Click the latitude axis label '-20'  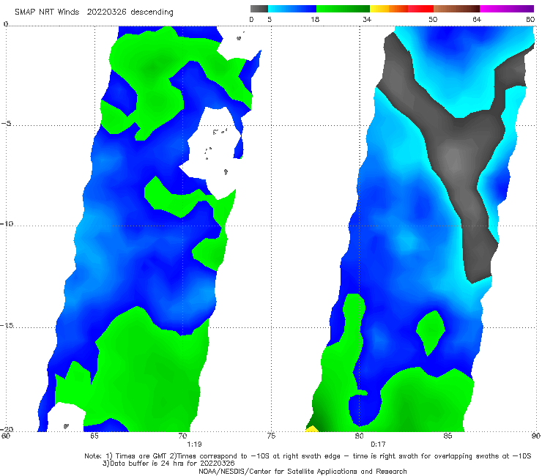click(7, 429)
